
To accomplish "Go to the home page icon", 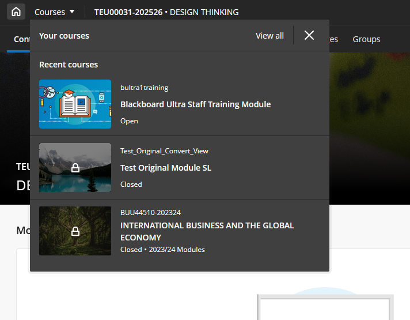I will (16, 12).
